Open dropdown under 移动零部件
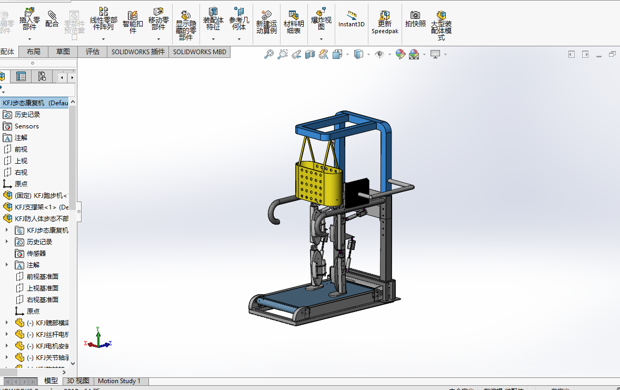The height and width of the screenshot is (390, 620). pyautogui.click(x=158, y=39)
